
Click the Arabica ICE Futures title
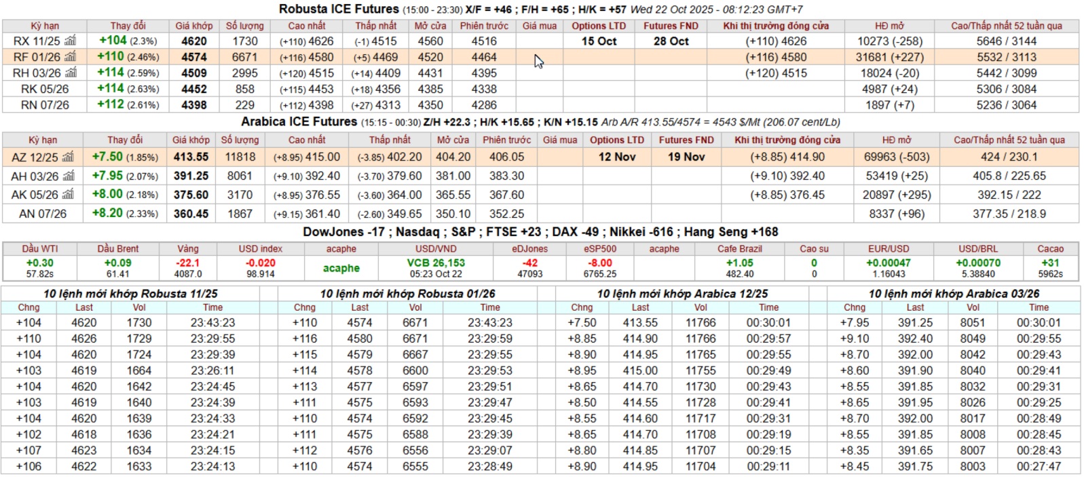tap(299, 121)
